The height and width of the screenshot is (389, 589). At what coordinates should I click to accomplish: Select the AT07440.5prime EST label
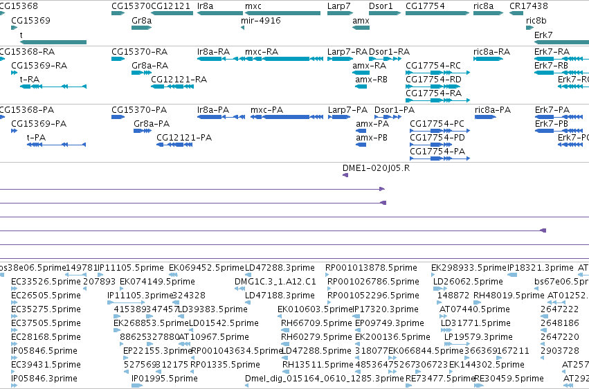pos(474,309)
